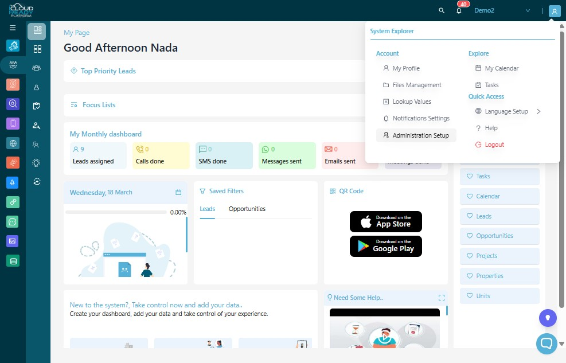The height and width of the screenshot is (363, 566).
Task: Click the Messages sent stat card
Action: click(287, 155)
